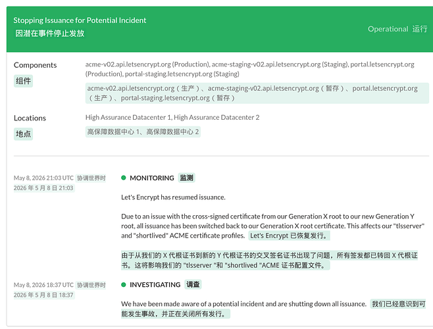This screenshot has width=433, height=329.
Task: Click the 'May 8, 2026 18:37 UTC' timestamp
Action: (x=43, y=285)
